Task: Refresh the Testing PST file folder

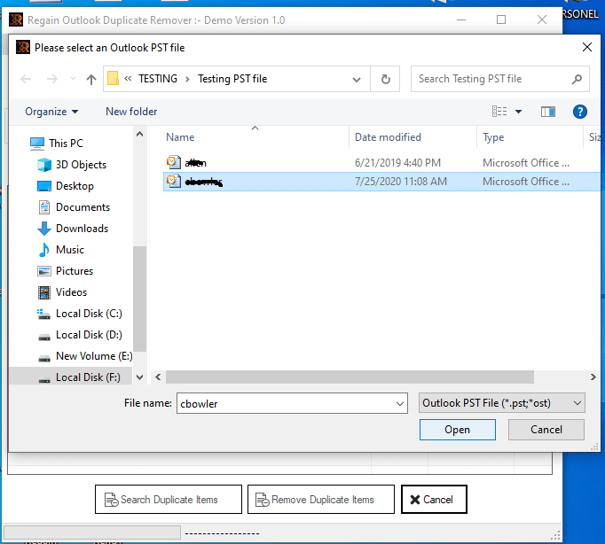Action: pos(386,80)
